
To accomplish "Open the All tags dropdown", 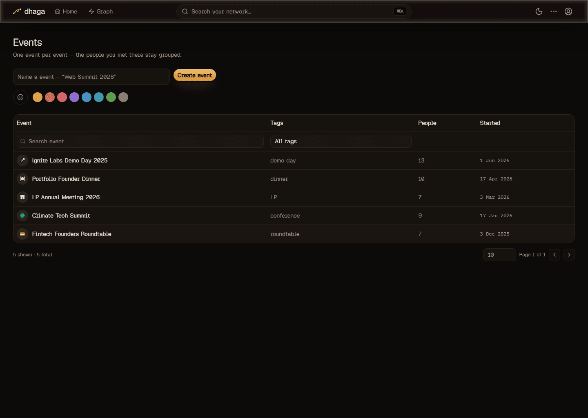I will (x=341, y=141).
